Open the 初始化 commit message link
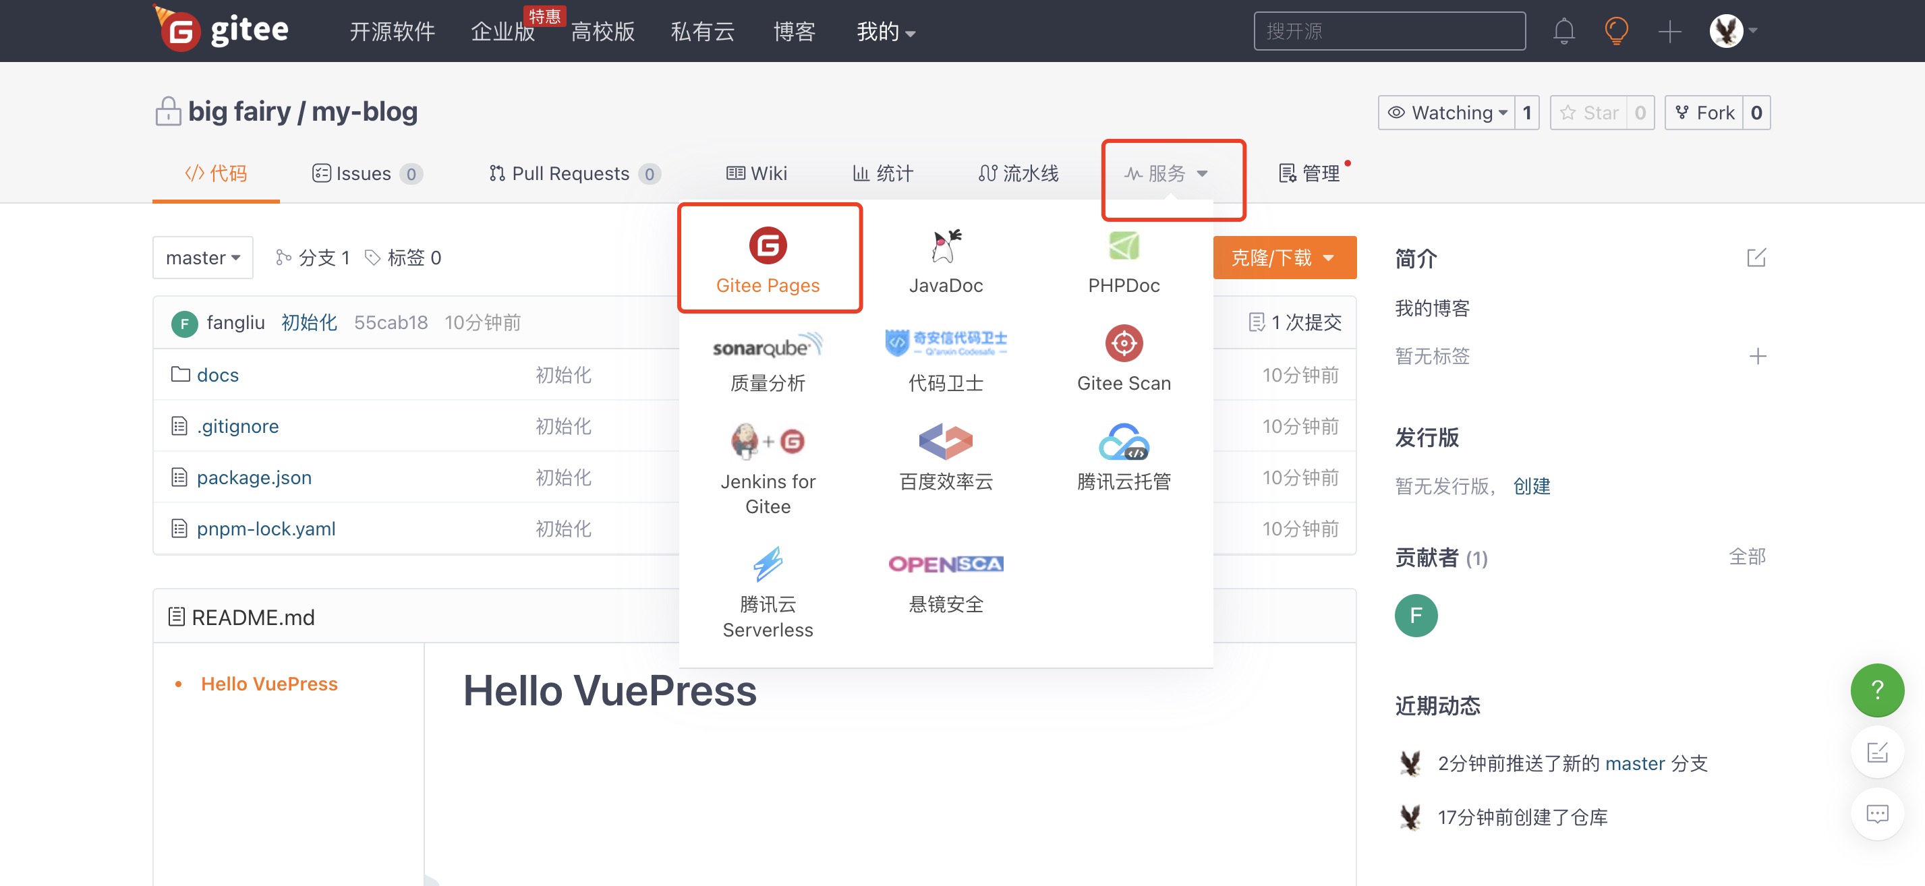The image size is (1925, 886). tap(309, 323)
